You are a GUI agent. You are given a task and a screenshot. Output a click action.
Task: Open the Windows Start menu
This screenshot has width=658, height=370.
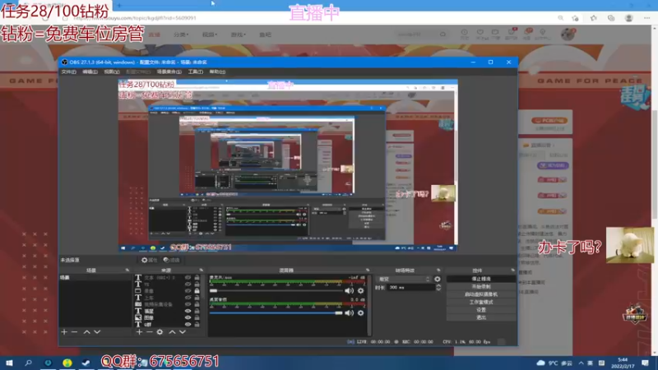(x=9, y=363)
